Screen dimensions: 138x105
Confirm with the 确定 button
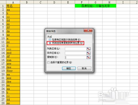pyautogui.click(x=69, y=68)
